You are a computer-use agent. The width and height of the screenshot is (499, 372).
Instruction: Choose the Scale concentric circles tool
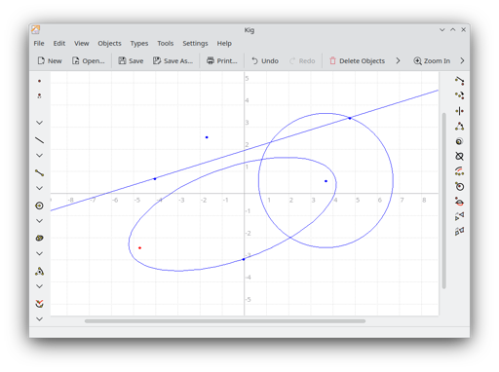tap(459, 141)
